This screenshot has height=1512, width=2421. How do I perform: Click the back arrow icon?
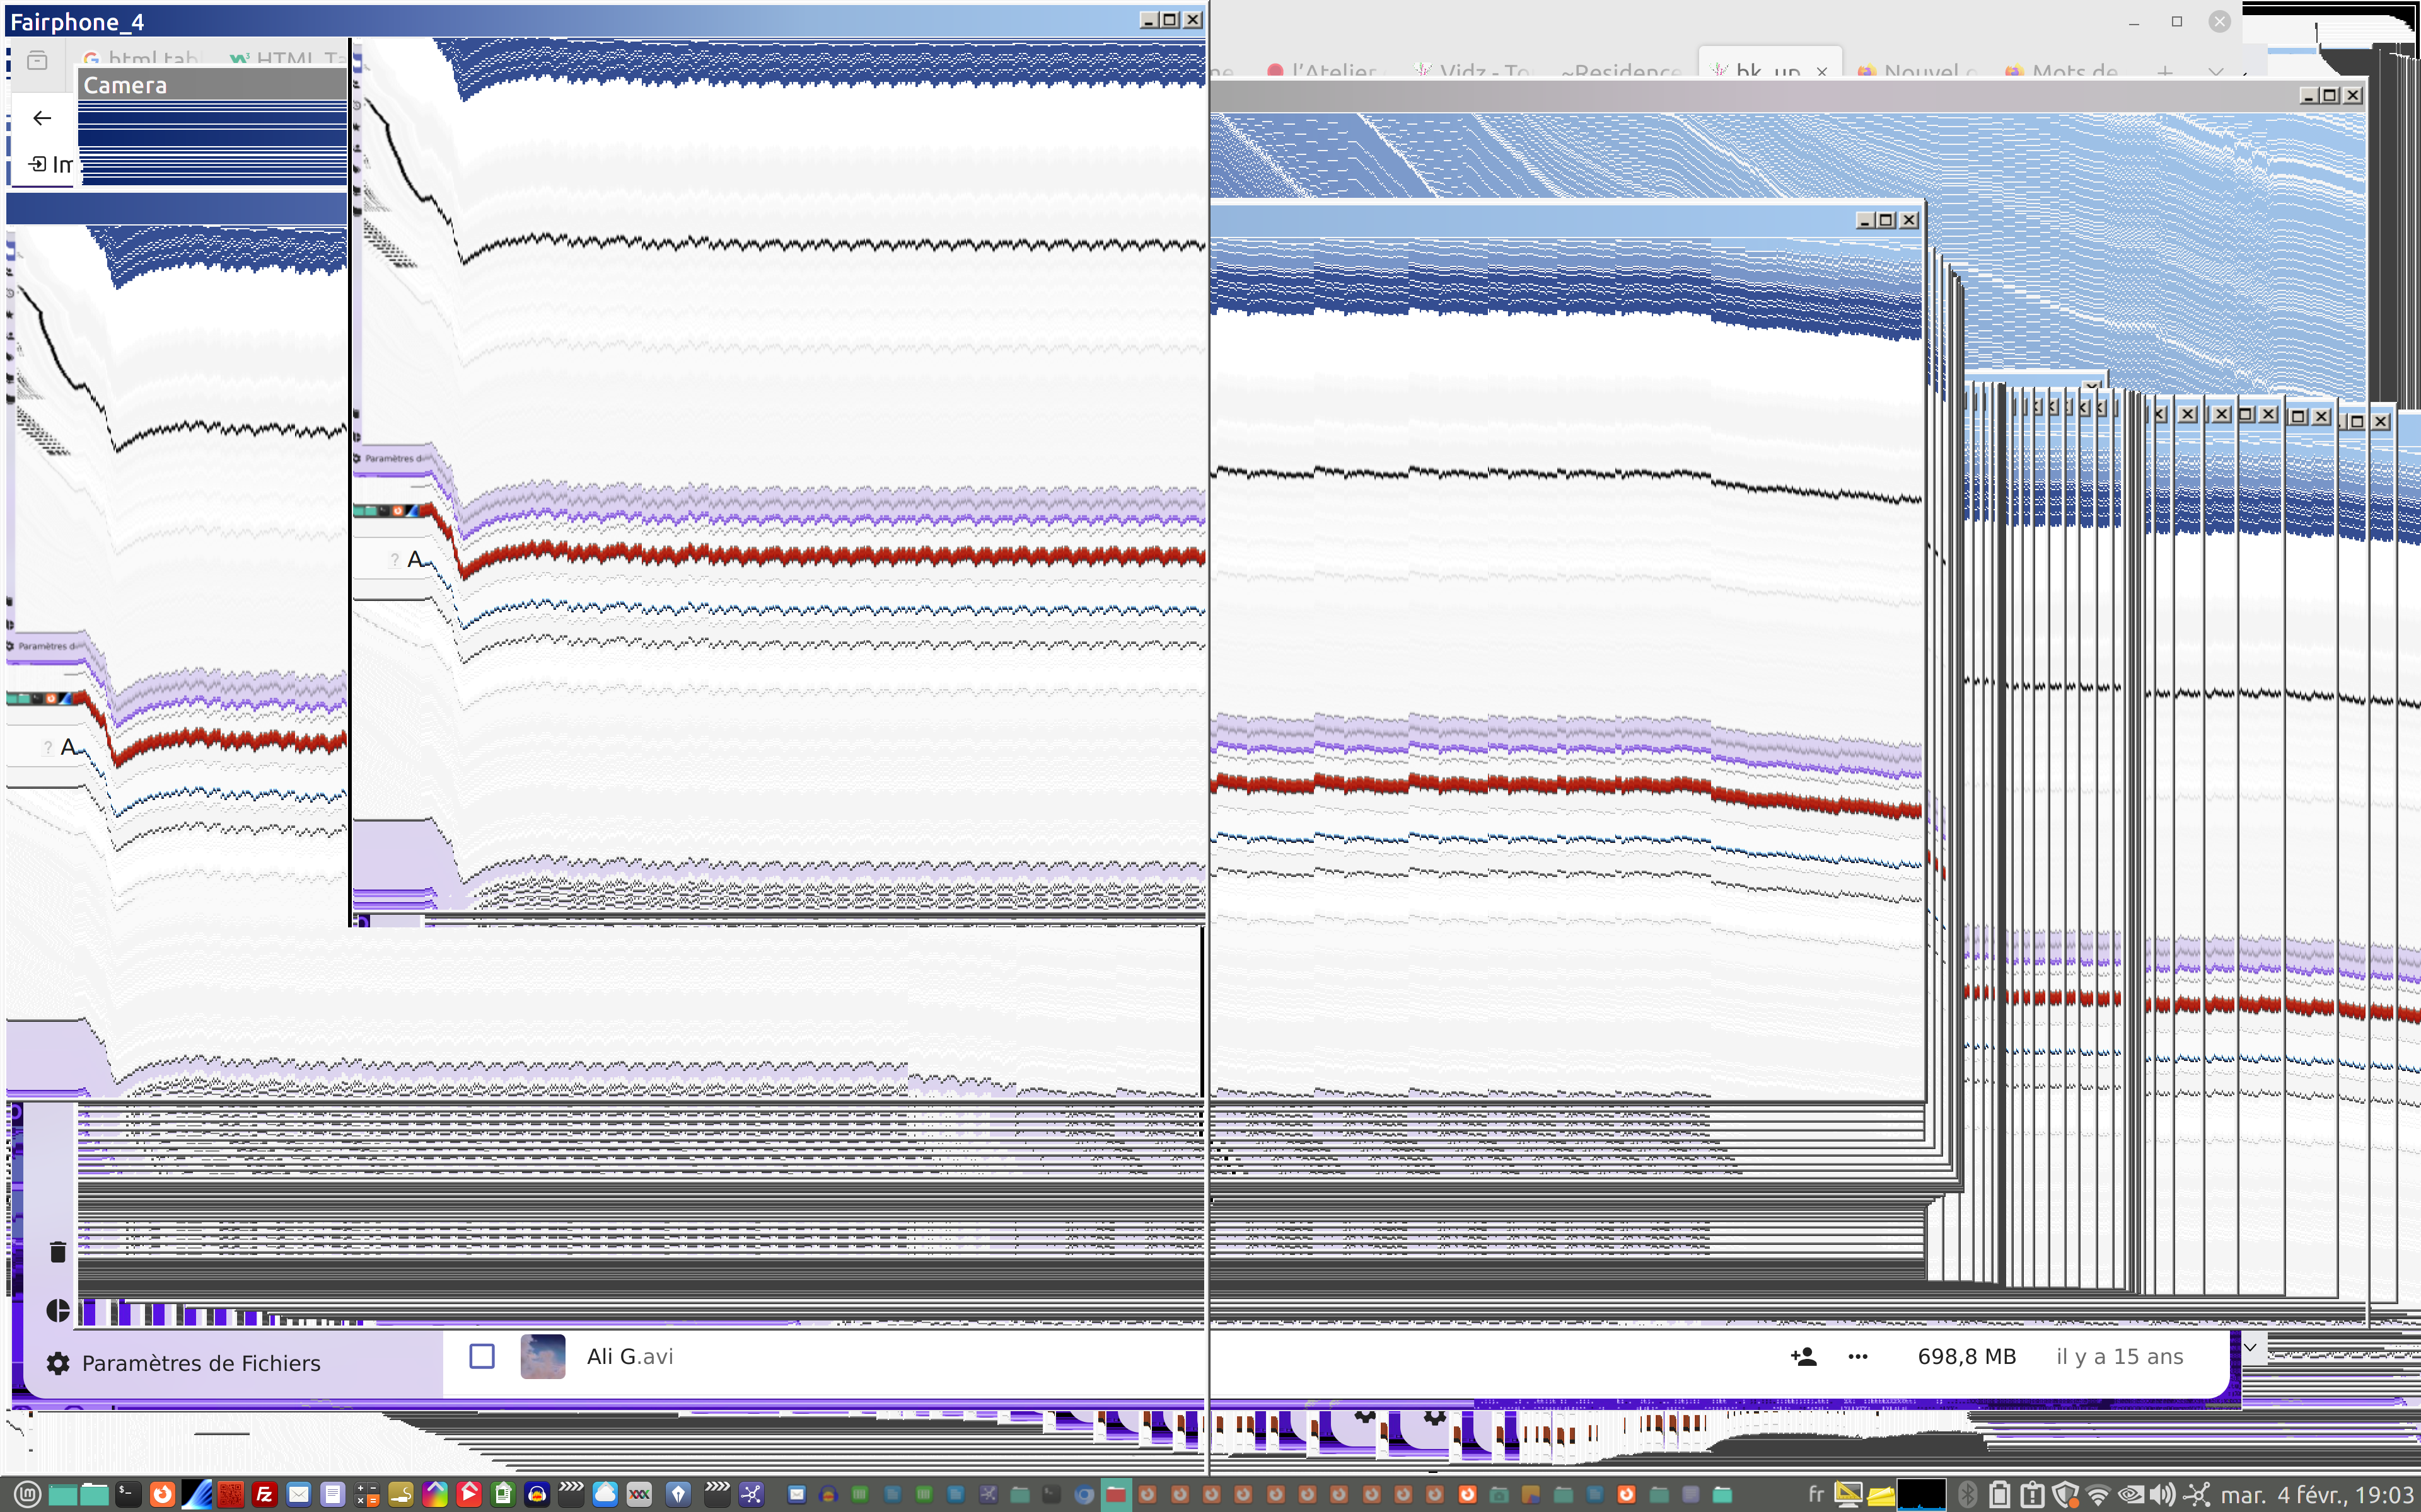42,118
